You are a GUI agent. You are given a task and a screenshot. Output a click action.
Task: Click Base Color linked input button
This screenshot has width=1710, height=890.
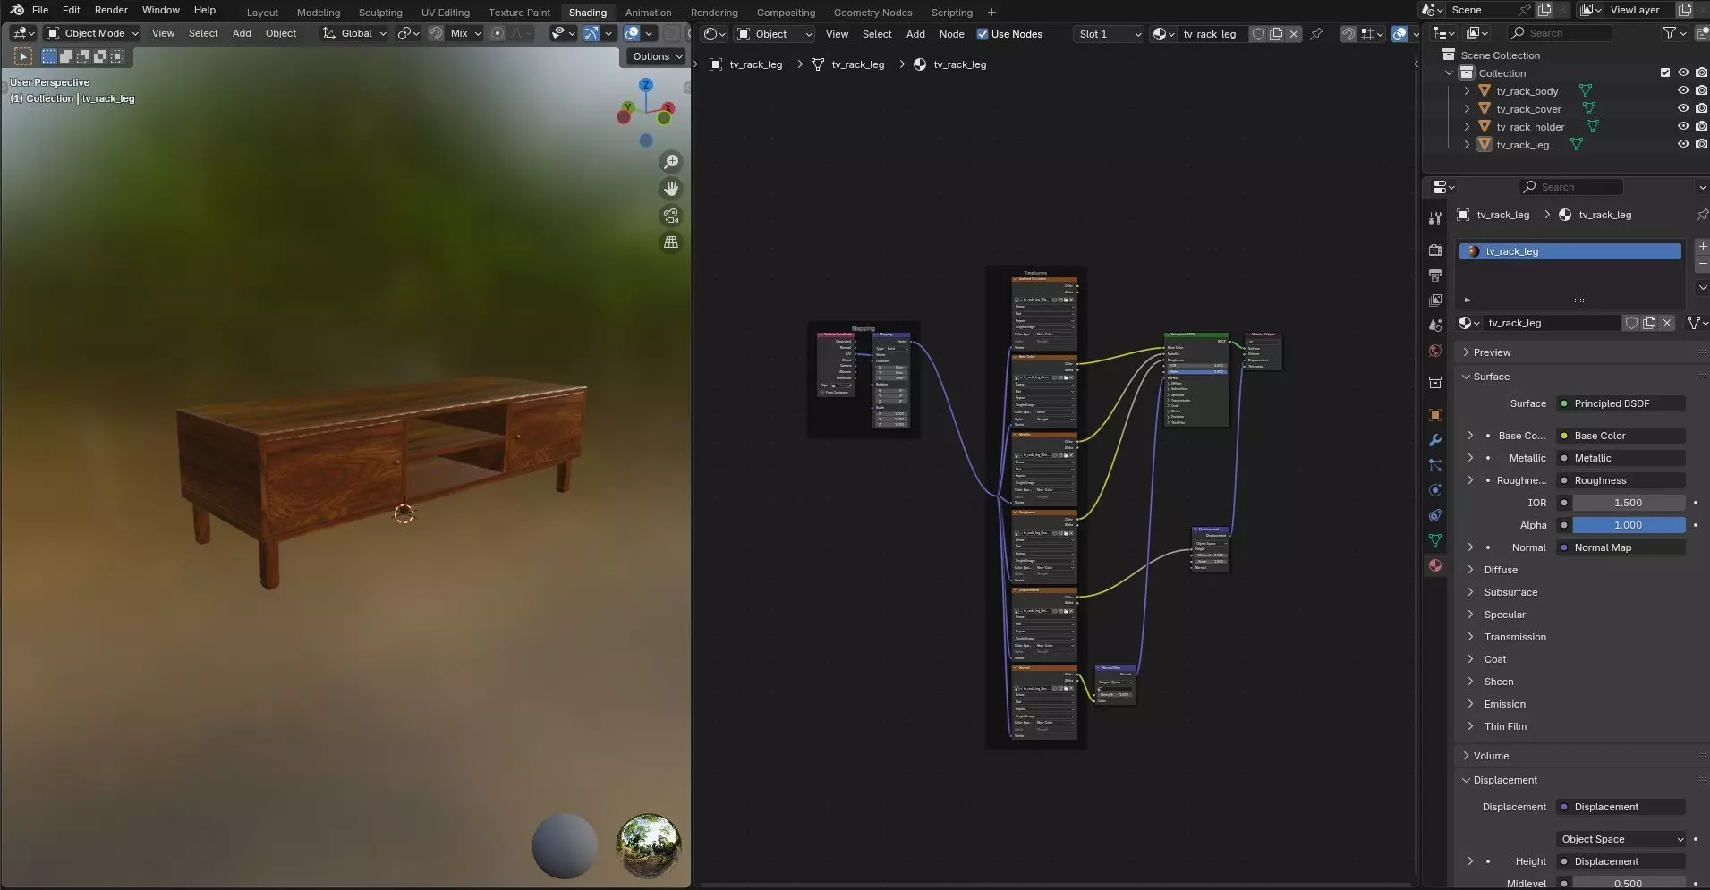point(1621,436)
